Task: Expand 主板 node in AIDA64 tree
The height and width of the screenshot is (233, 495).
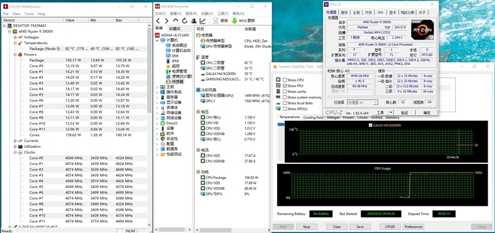Action: click(x=157, y=87)
